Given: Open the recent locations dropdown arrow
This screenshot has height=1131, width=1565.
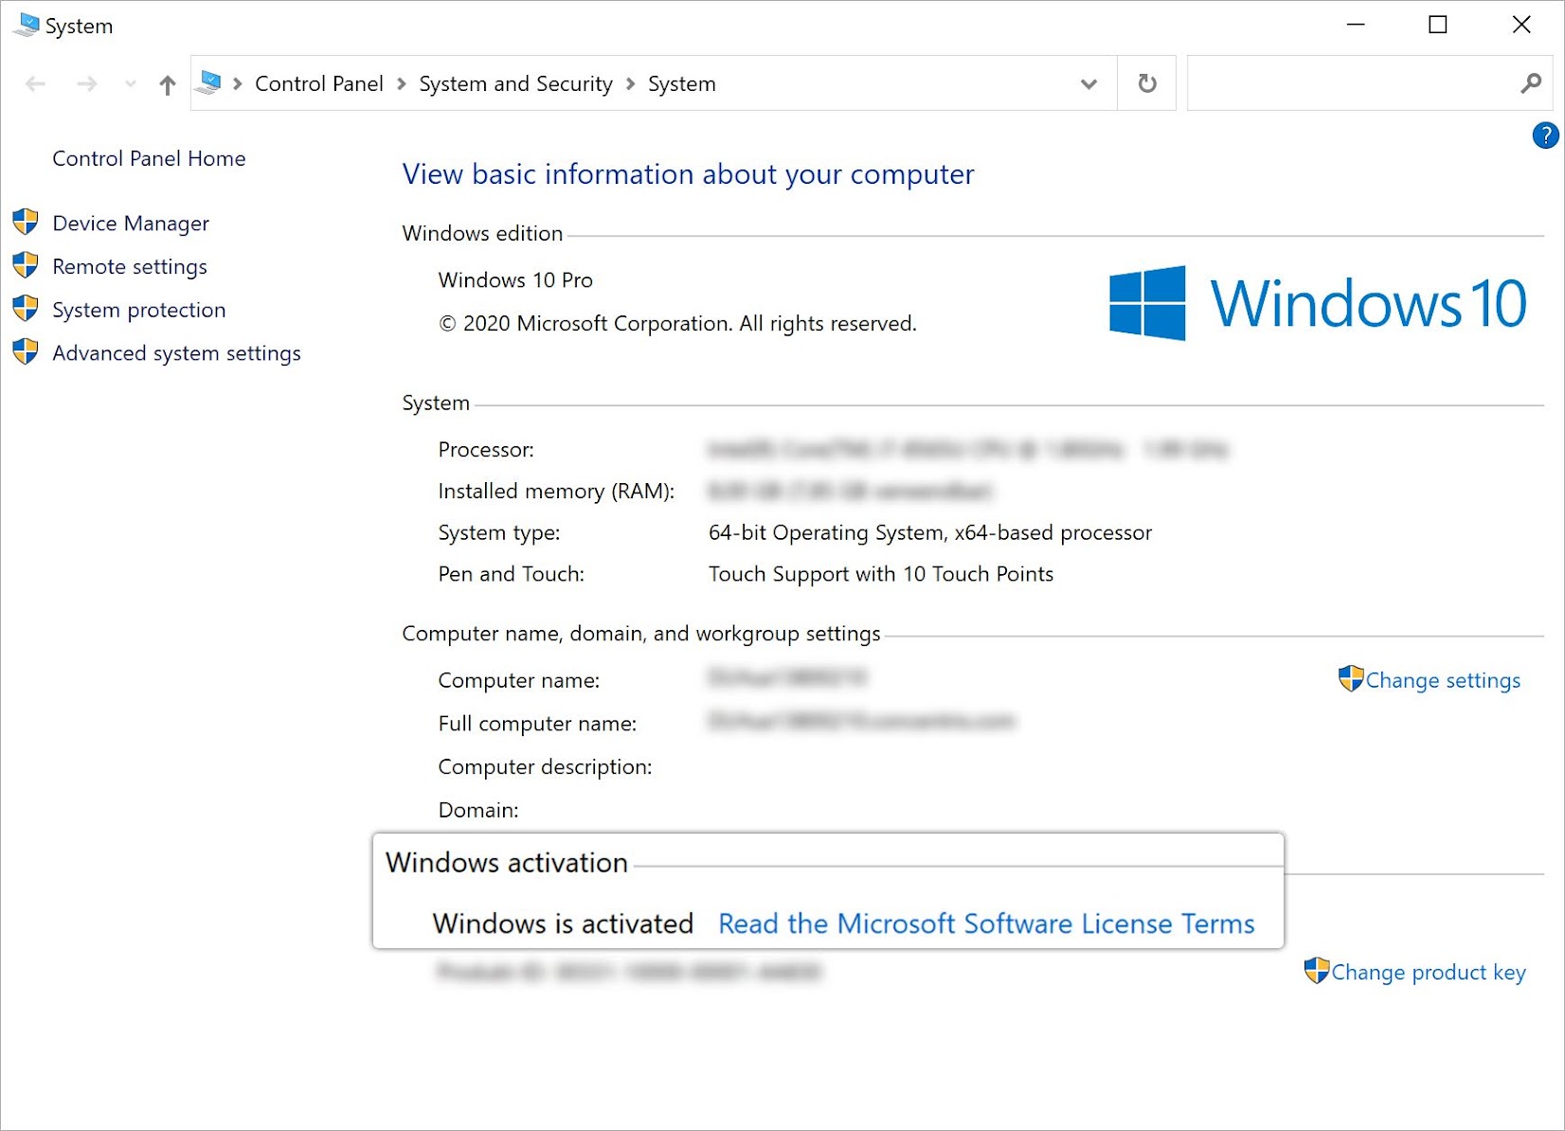Looking at the screenshot, I should point(131,84).
